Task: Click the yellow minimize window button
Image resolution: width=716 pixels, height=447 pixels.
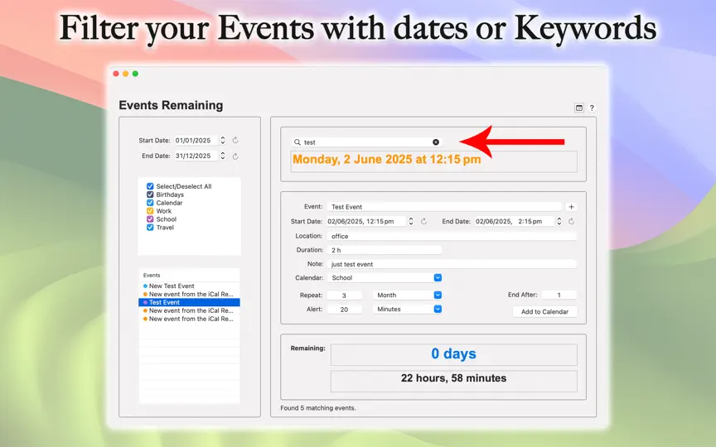Action: 126,74
